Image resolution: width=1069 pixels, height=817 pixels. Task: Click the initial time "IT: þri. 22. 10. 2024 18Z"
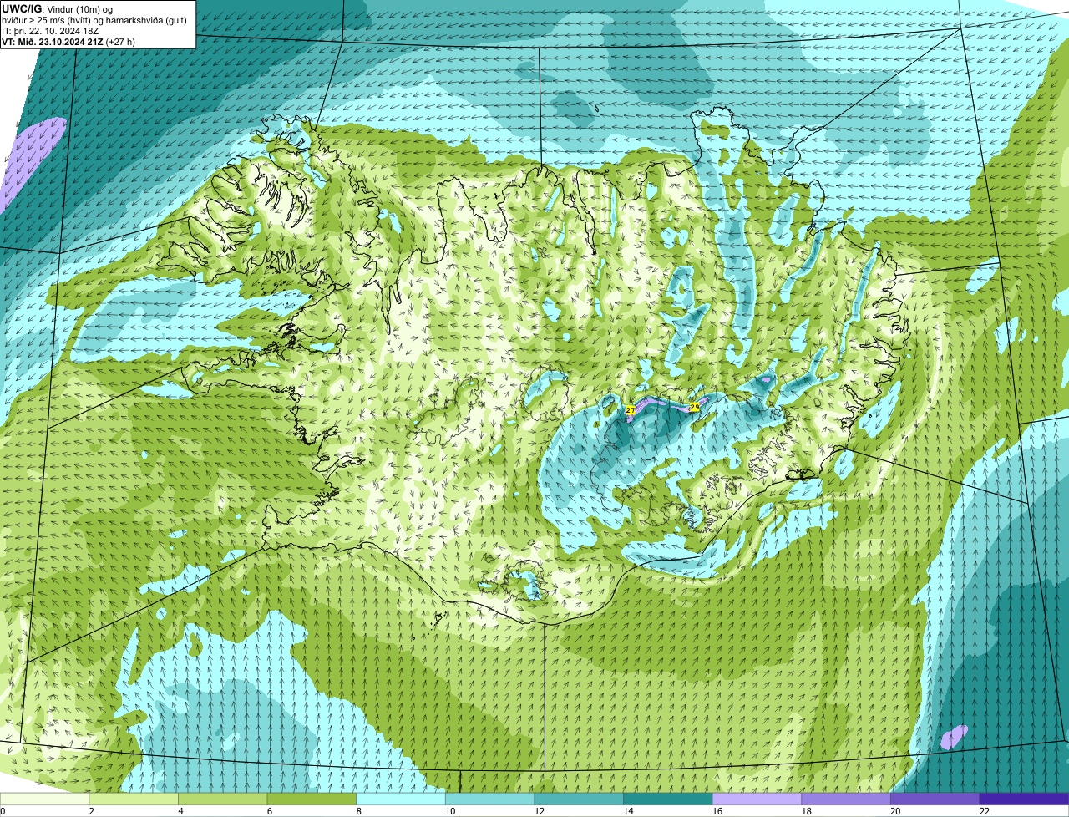tap(50, 31)
